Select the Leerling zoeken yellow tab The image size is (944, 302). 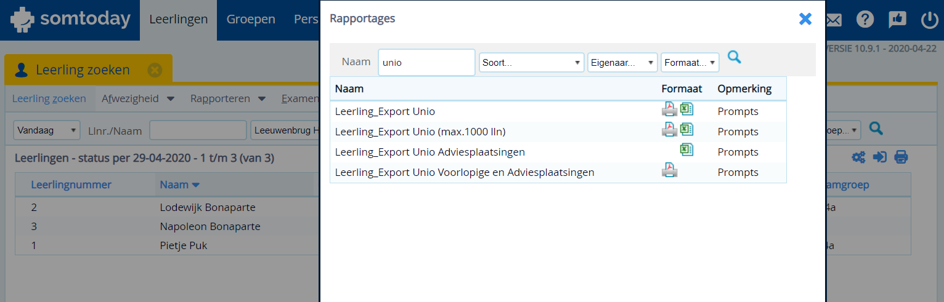click(88, 70)
